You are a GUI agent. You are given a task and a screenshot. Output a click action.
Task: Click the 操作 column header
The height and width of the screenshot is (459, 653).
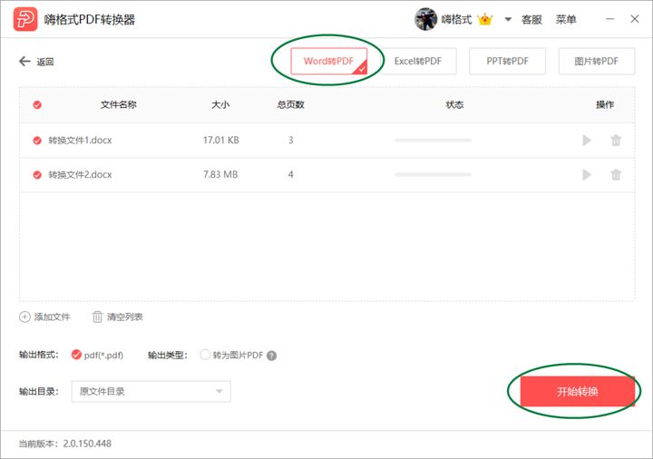[605, 104]
